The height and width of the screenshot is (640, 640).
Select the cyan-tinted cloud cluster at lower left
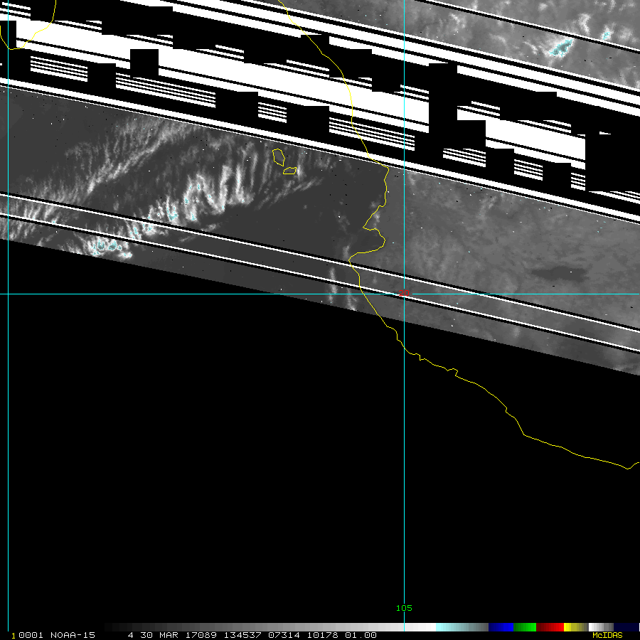pos(107,246)
